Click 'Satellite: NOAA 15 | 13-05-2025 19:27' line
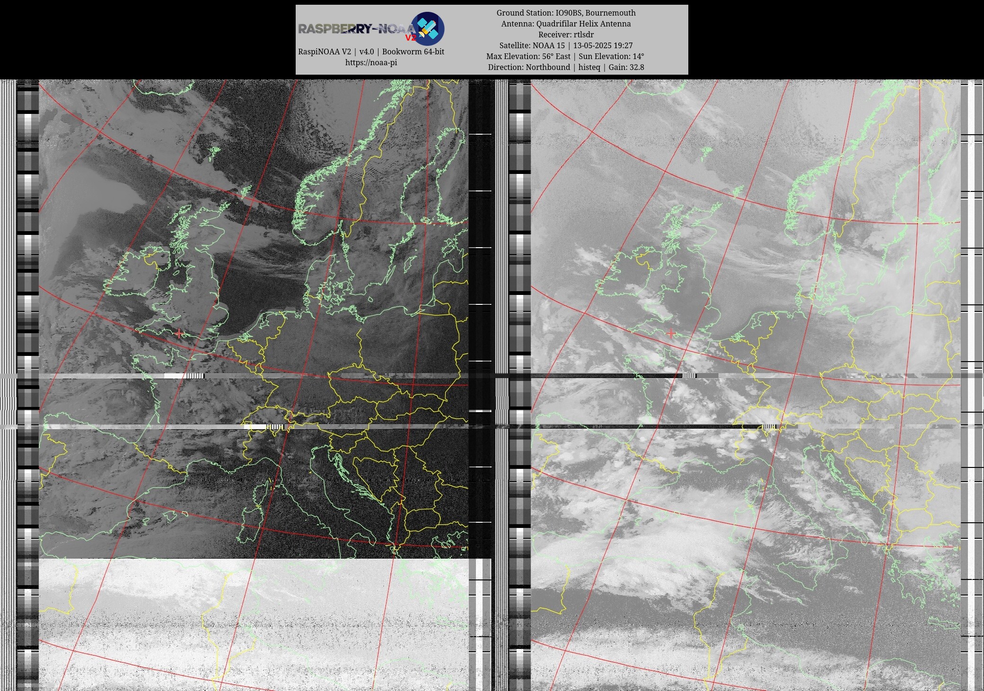 pos(566,45)
